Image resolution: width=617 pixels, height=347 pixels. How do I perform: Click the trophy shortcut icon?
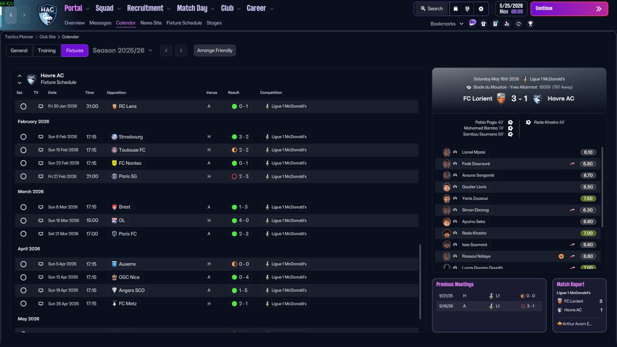coord(530,24)
